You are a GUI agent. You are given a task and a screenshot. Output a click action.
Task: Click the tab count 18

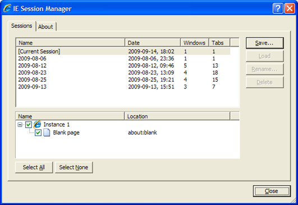[215, 73]
